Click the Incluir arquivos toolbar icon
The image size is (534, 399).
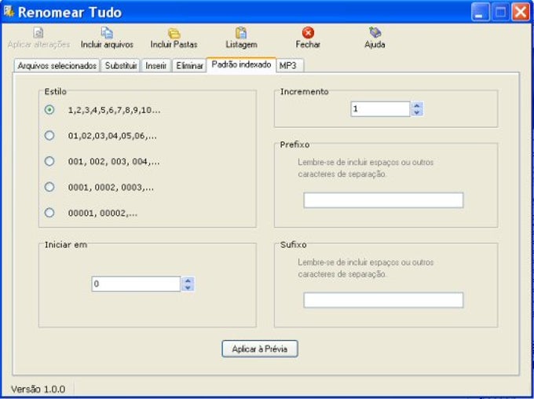(x=107, y=33)
